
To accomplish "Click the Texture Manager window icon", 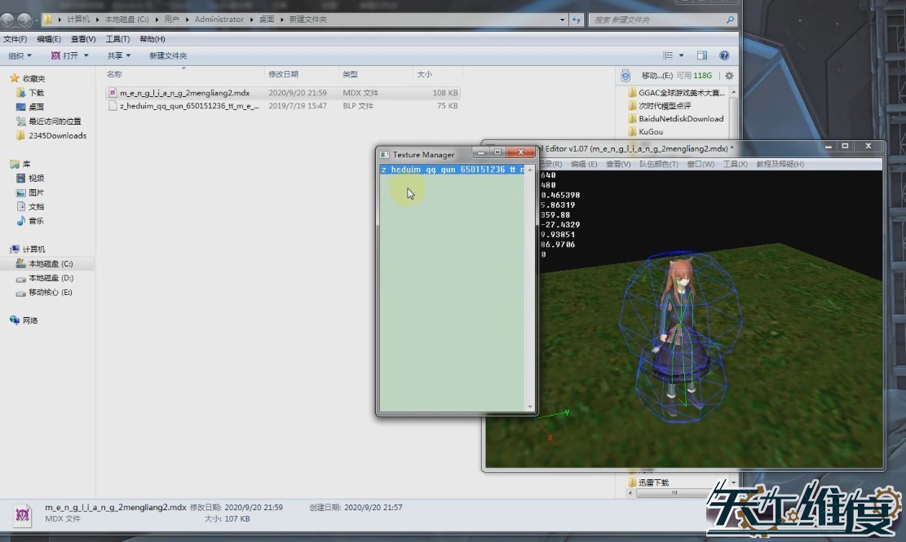I will [x=385, y=154].
